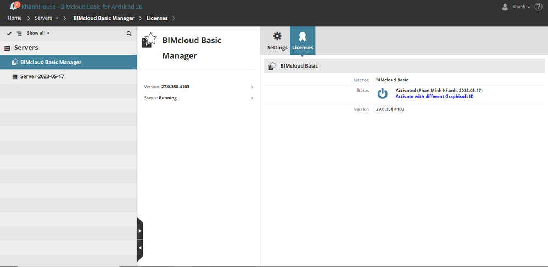Click the Servers group icon in the tree
The width and height of the screenshot is (548, 267).
point(7,48)
